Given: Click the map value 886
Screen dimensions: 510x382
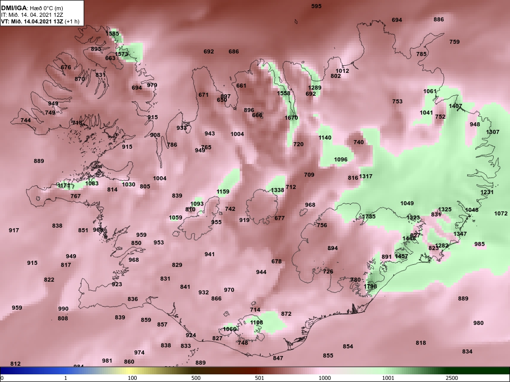Looking at the screenshot, I should click(x=439, y=19).
